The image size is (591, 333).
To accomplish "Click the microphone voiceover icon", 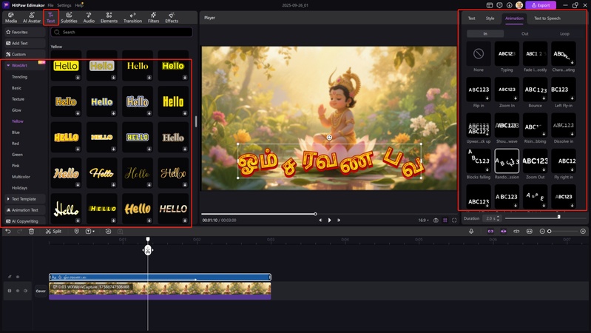I will [x=471, y=232].
